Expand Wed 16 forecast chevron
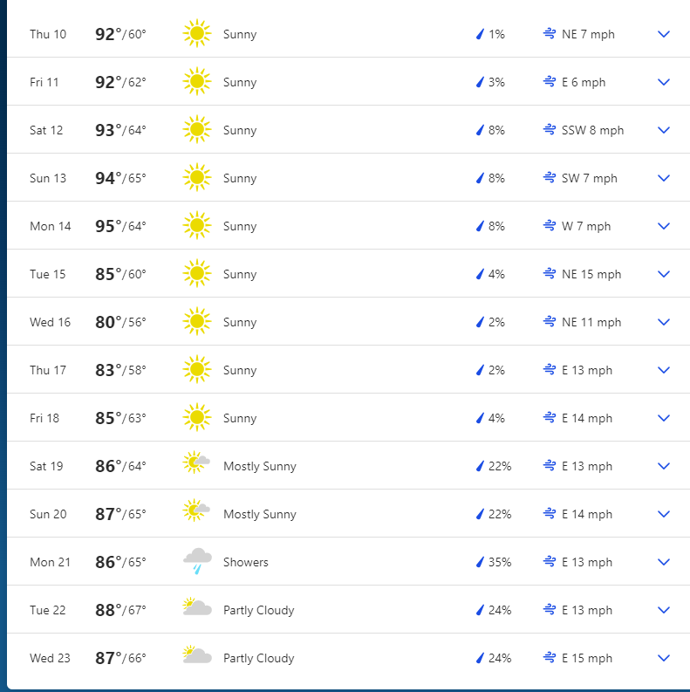 pos(664,322)
